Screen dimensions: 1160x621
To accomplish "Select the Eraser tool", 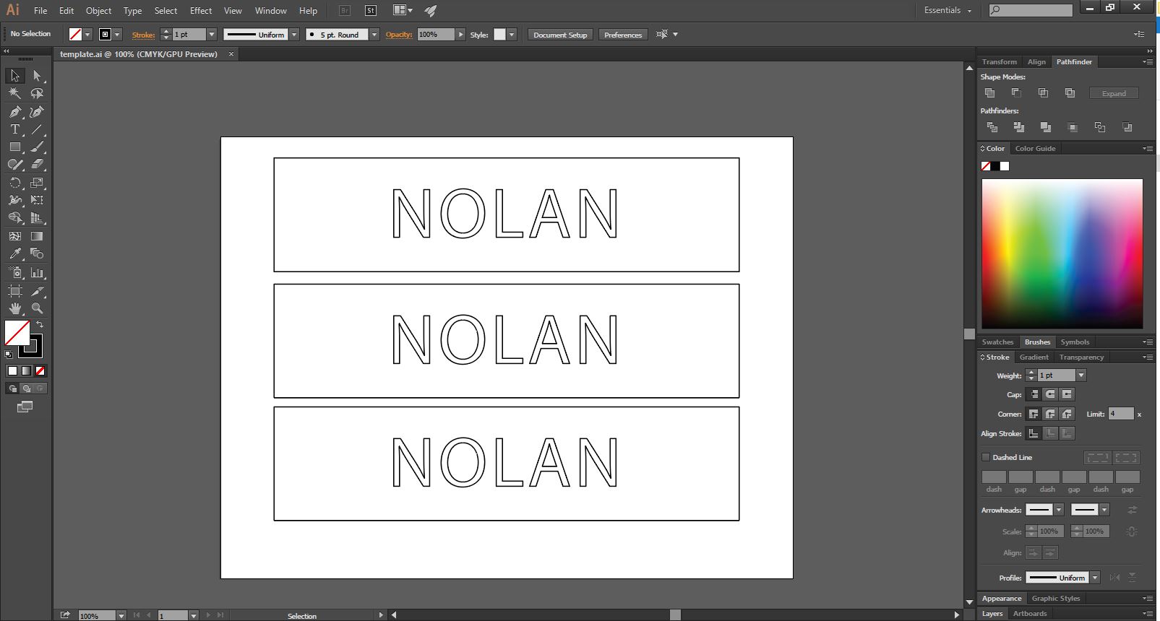I will pos(37,165).
